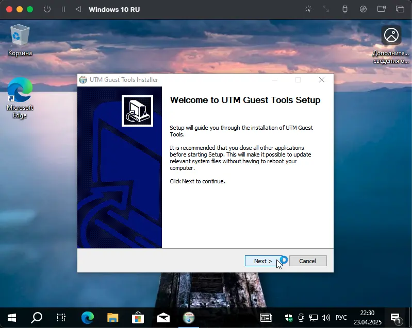412x328 pixels.
Task: Click the Next > button in installer
Action: coord(263,261)
